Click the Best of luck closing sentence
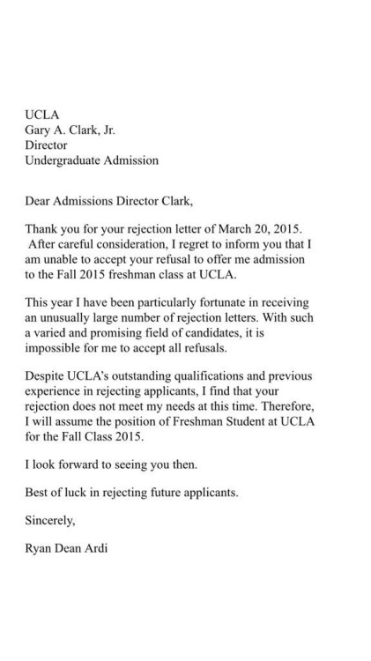Image resolution: width=371 pixels, height=661 pixels. (131, 493)
